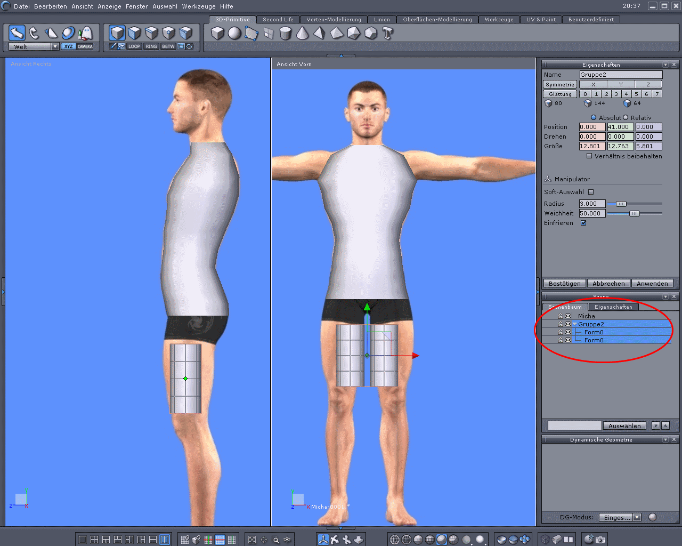The width and height of the screenshot is (682, 546).
Task: Click the Name field Gruppe2
Action: coord(621,75)
